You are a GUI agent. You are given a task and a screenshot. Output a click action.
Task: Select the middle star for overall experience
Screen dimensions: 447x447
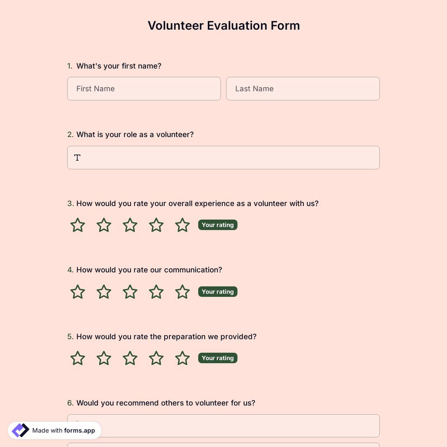click(x=130, y=225)
